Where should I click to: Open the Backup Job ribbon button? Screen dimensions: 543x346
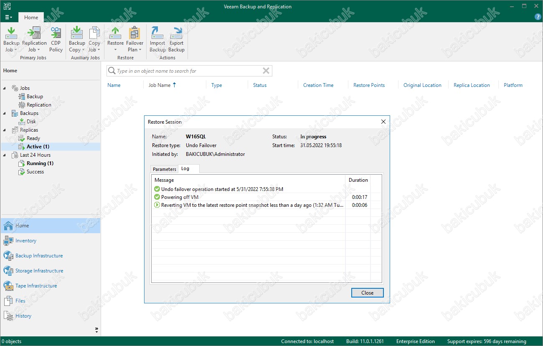(11, 39)
